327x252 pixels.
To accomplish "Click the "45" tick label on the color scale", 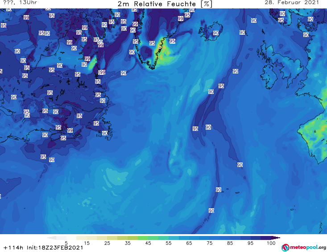I will point(148,243).
